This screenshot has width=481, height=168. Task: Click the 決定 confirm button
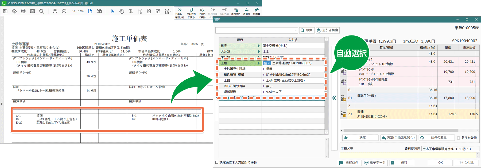[x=360, y=138]
